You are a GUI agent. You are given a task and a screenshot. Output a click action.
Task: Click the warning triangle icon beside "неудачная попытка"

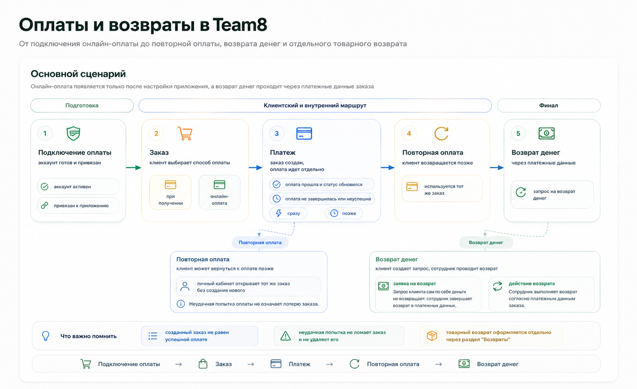coord(286,336)
